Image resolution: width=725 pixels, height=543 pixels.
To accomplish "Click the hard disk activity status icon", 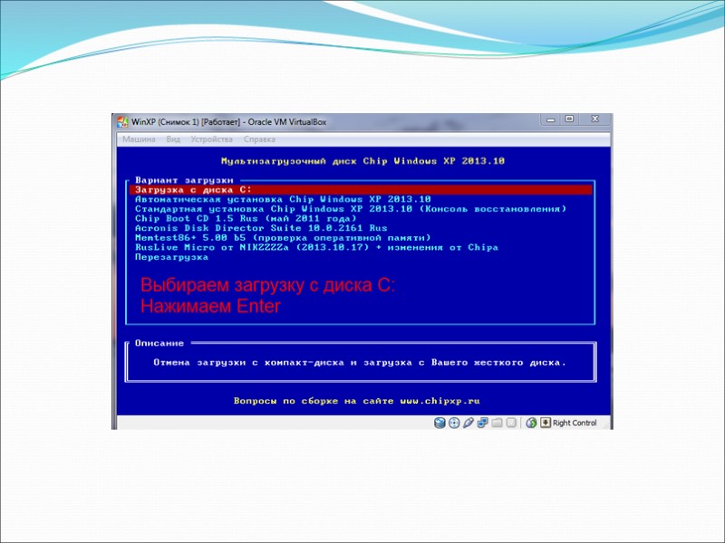I will click(440, 423).
